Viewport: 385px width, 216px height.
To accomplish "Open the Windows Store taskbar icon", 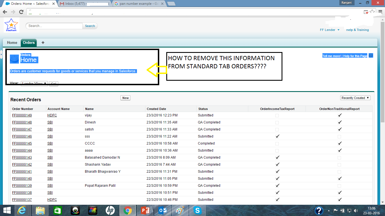I will click(58, 210).
